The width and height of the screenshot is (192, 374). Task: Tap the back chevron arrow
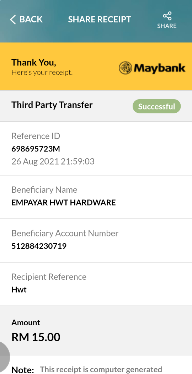[x=13, y=20]
